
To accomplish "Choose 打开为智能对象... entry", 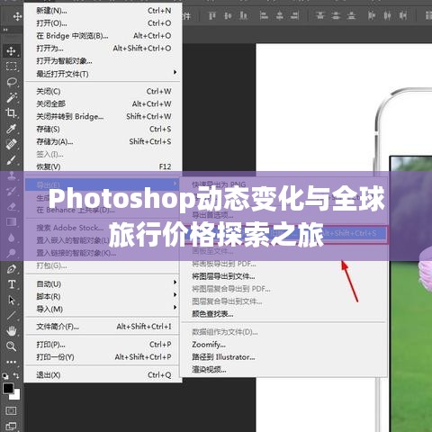I will tap(103, 61).
